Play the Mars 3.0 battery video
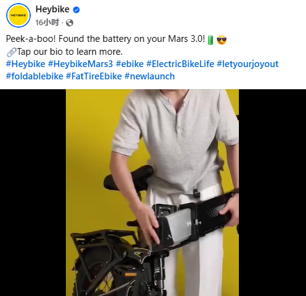 click(x=152, y=193)
